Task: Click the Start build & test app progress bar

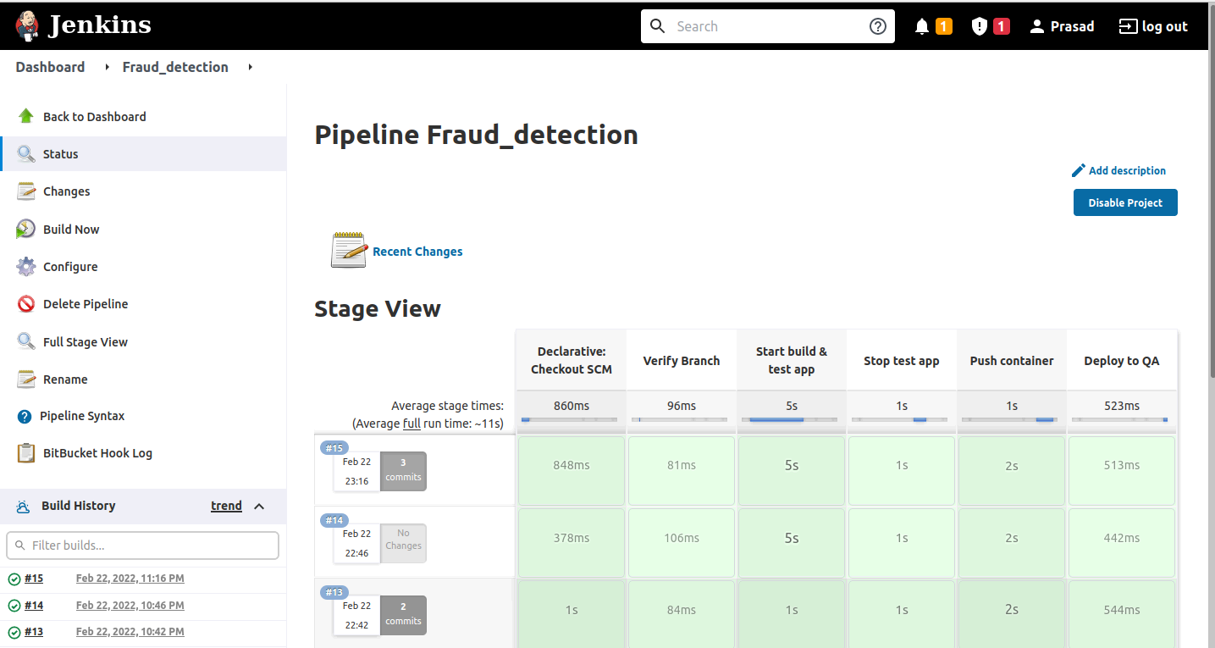Action: (x=789, y=419)
